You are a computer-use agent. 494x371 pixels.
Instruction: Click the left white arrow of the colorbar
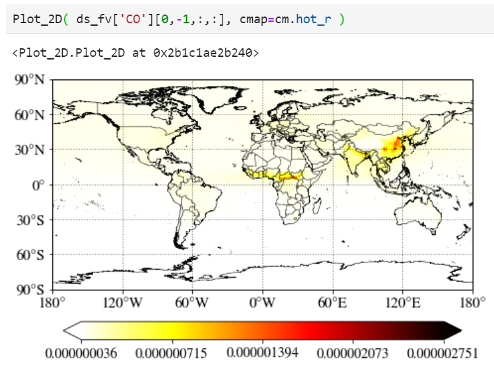[x=71, y=329]
